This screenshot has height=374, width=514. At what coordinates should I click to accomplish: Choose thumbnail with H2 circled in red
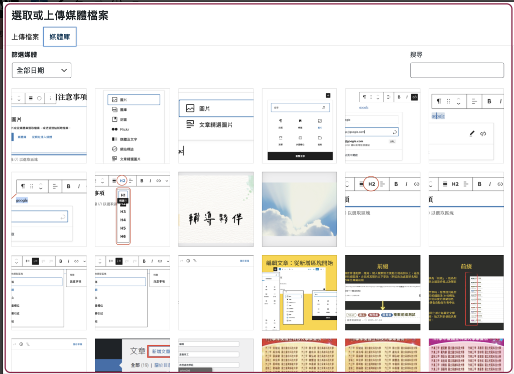click(382, 209)
